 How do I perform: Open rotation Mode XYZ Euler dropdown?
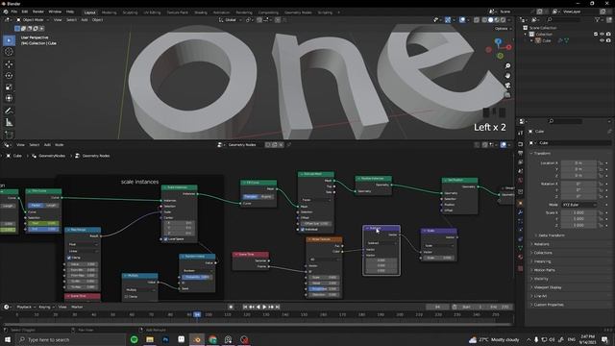pyautogui.click(x=579, y=205)
